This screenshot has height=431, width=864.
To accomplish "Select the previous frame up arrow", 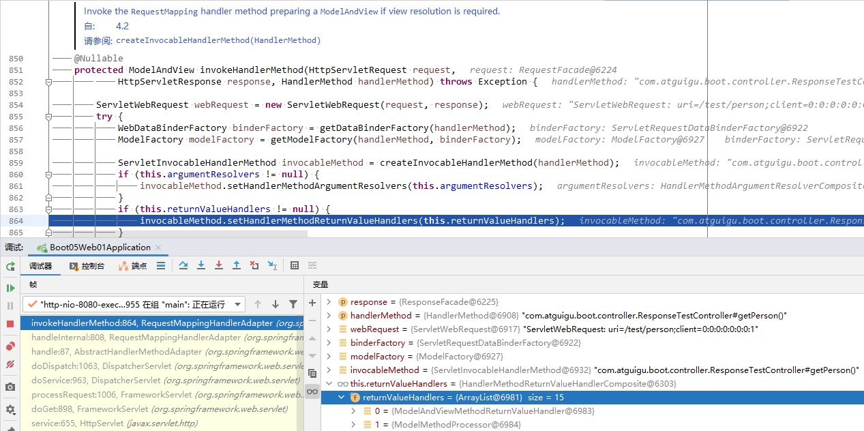I will (x=258, y=304).
